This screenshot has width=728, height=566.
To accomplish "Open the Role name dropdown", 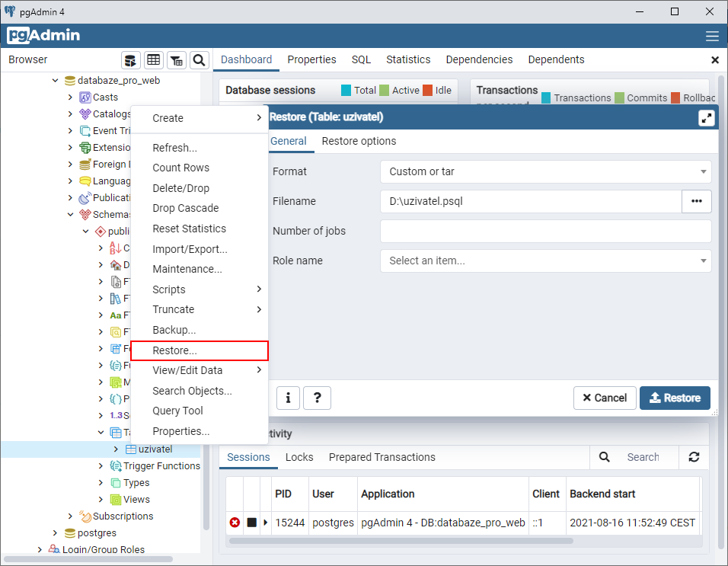I will [545, 261].
